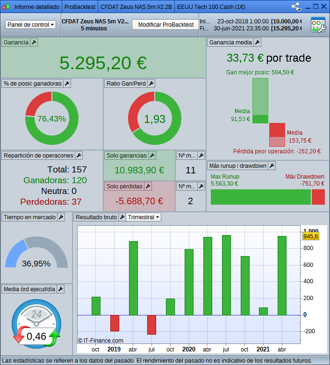The width and height of the screenshot is (330, 365).
Task: Click wrench beside Solo pérdidas label
Action: pyautogui.click(x=148, y=186)
